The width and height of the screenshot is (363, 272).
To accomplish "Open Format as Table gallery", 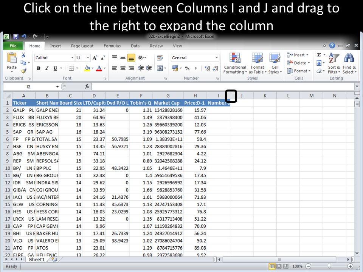I will pos(257,63).
